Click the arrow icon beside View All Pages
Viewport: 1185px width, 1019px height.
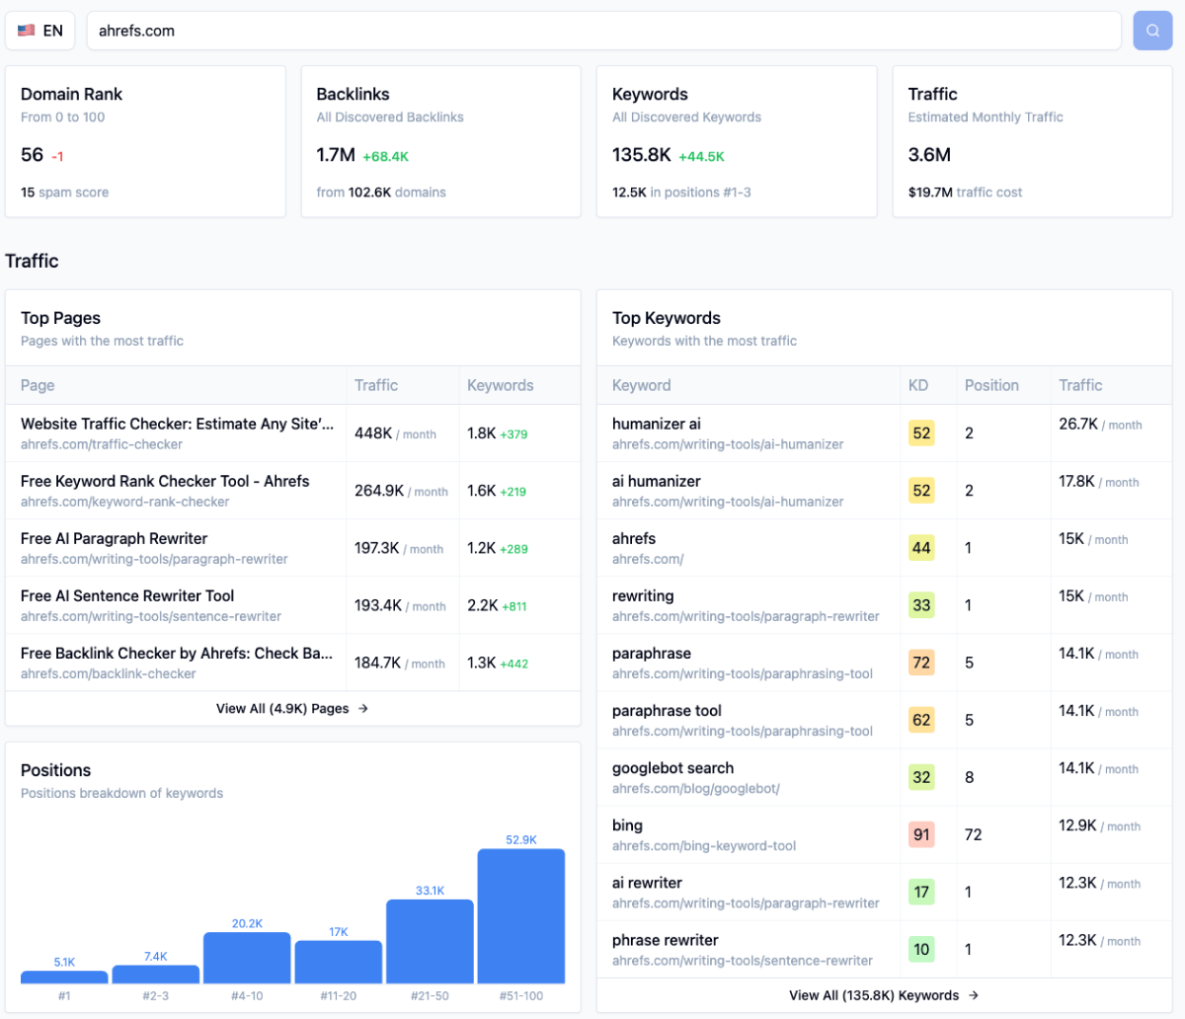tap(363, 709)
